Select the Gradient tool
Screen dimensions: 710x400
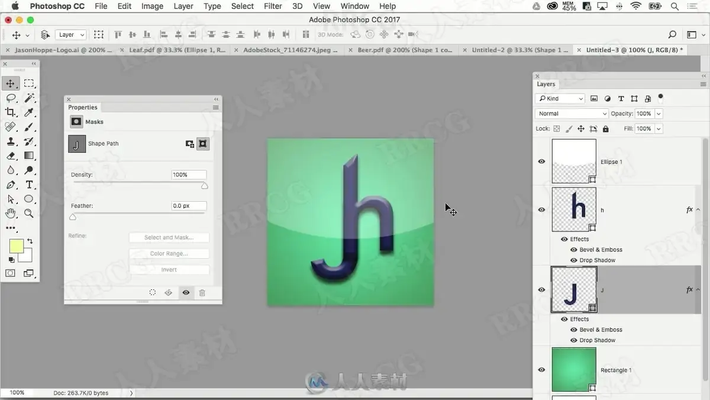(x=29, y=156)
